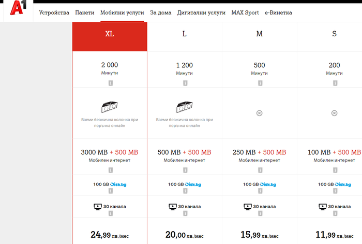Viewport: 362px width, 244px height.
Task: Click crossed-out circle icon in M column
Action: 259,113
